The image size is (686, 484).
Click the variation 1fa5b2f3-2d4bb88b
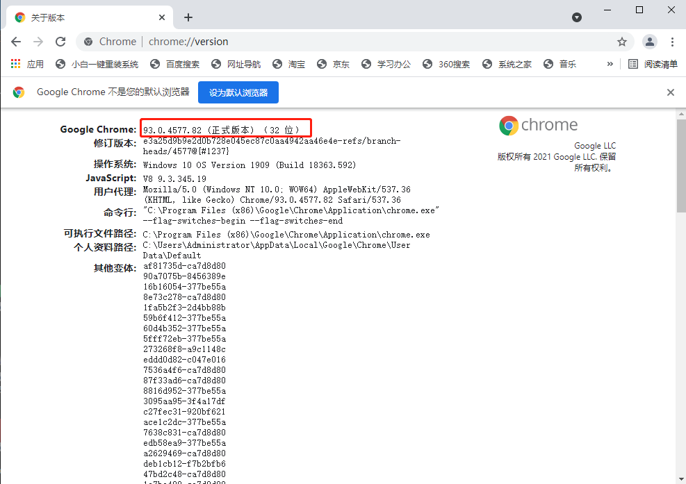click(184, 308)
